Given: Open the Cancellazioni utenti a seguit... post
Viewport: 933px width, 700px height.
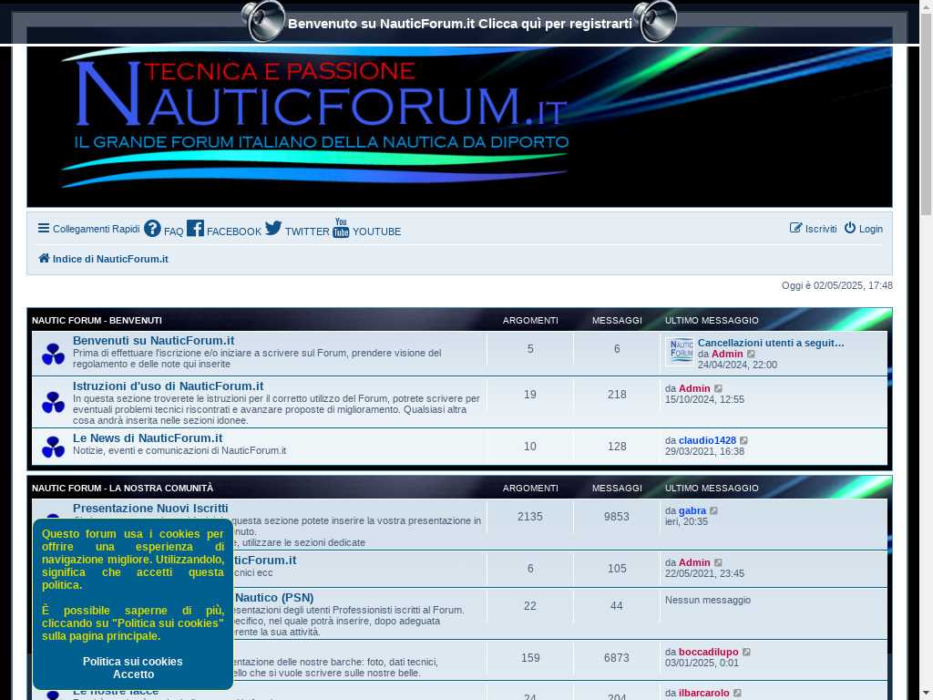Looking at the screenshot, I should [x=771, y=343].
